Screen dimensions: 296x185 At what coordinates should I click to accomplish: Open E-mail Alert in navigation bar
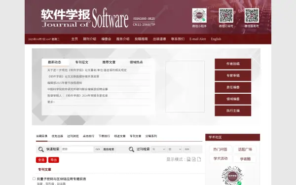pyautogui.click(x=198, y=39)
